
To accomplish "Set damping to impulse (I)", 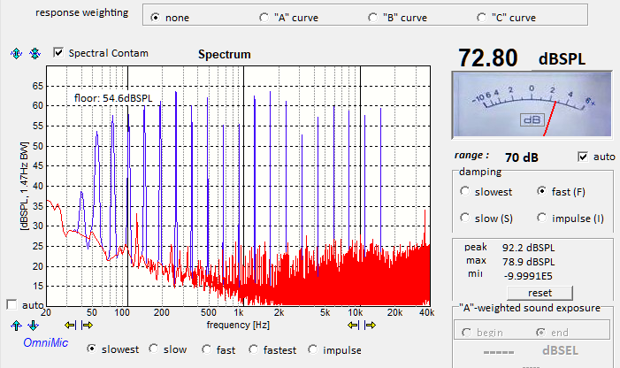I will click(x=541, y=218).
